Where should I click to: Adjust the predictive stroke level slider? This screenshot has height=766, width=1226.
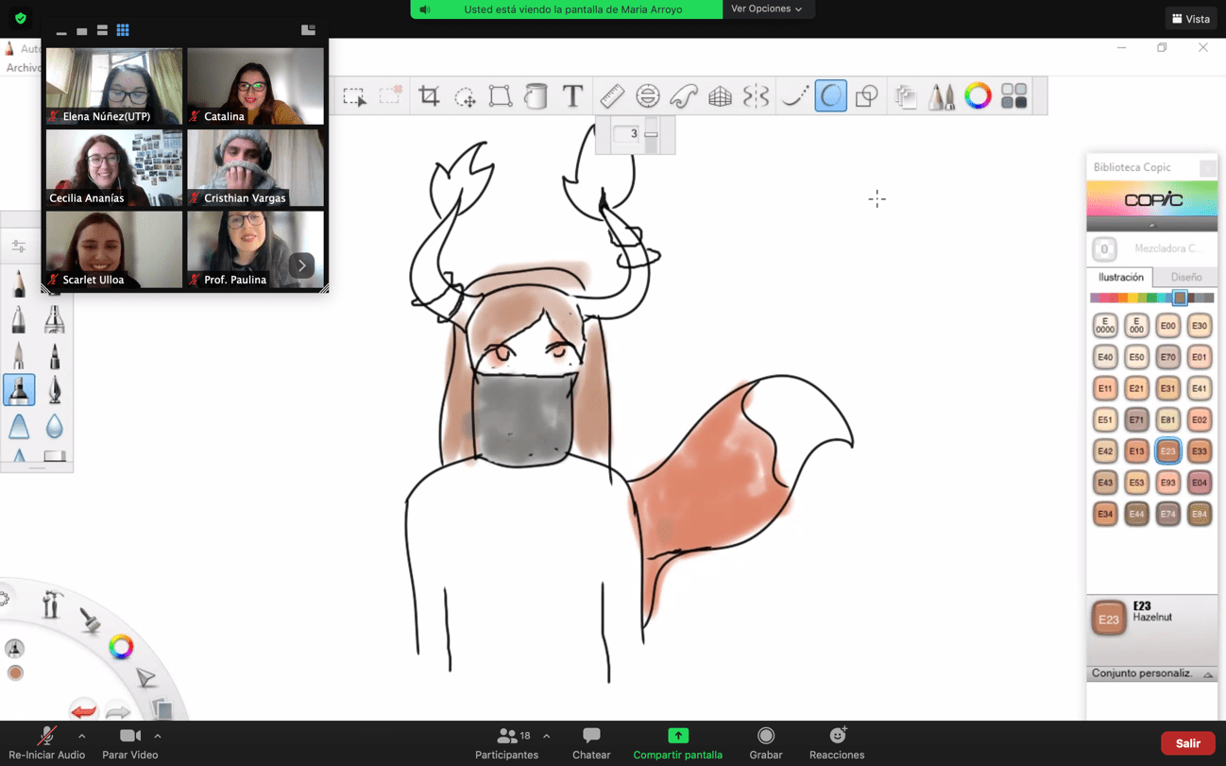(651, 134)
